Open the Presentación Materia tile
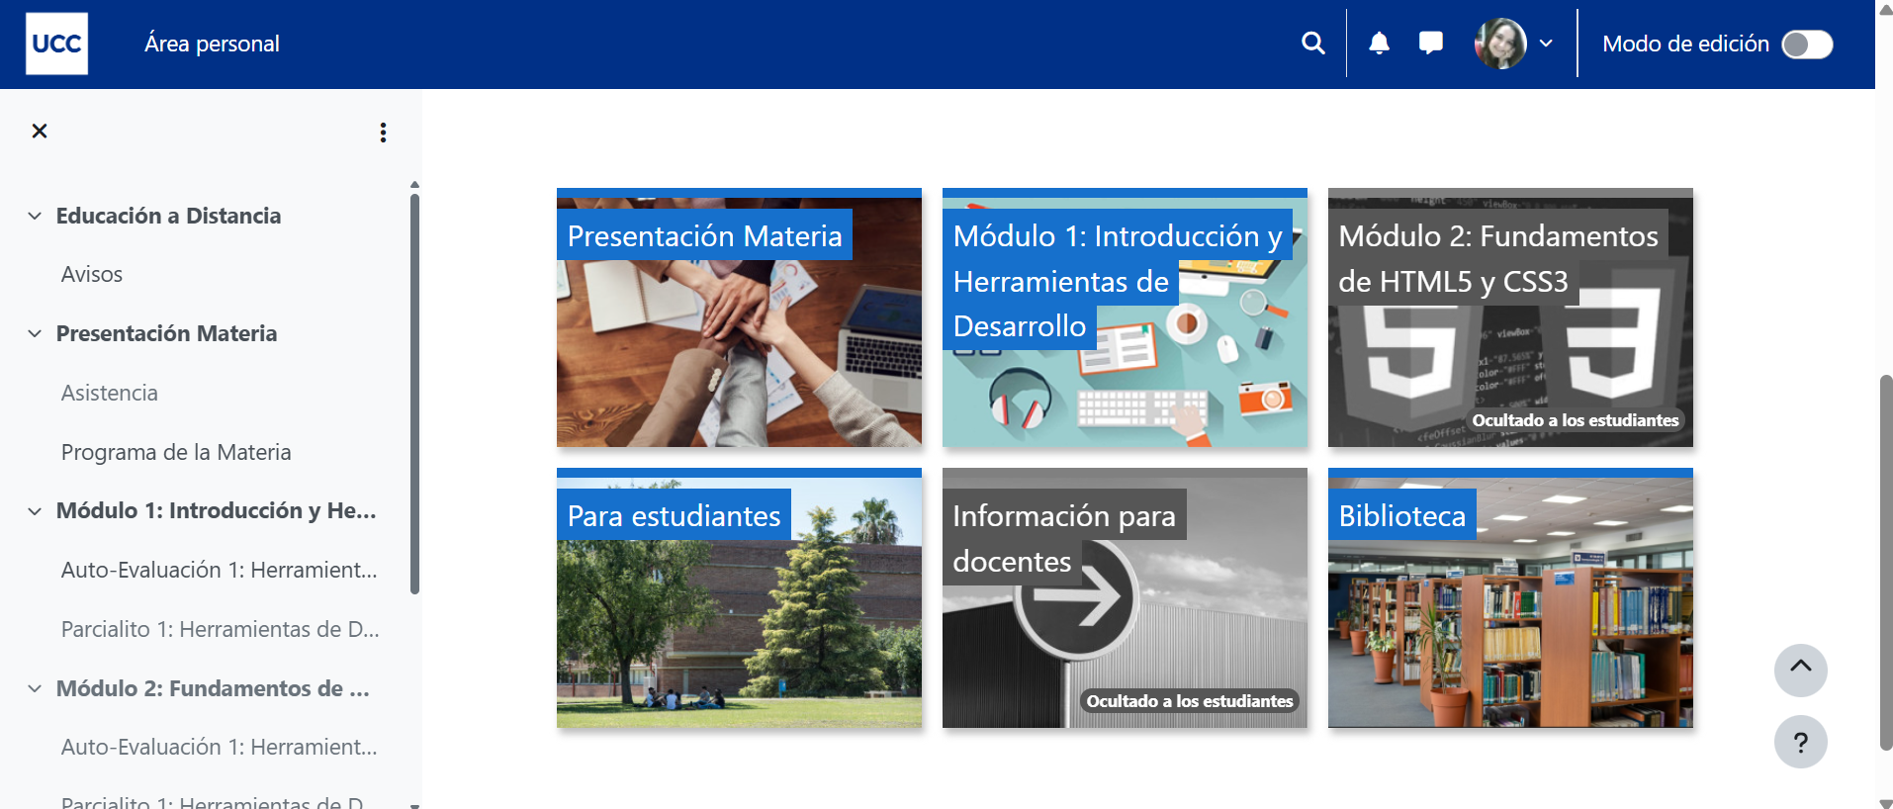This screenshot has height=809, width=1893. tap(739, 317)
